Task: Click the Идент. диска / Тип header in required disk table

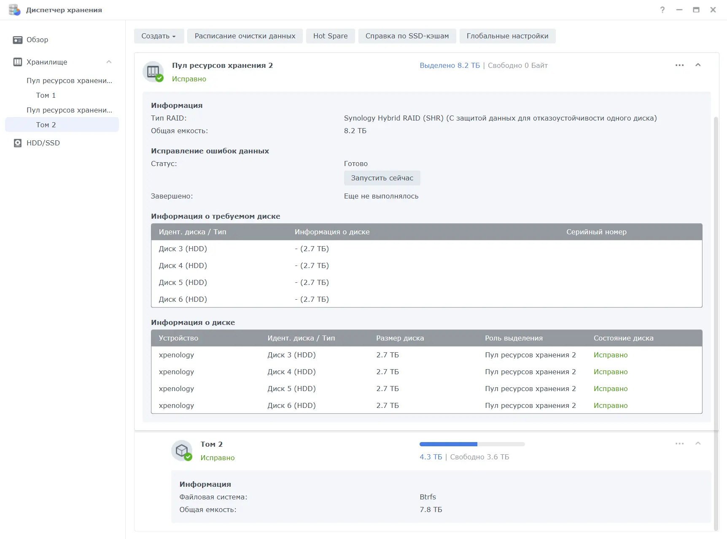Action: click(192, 232)
